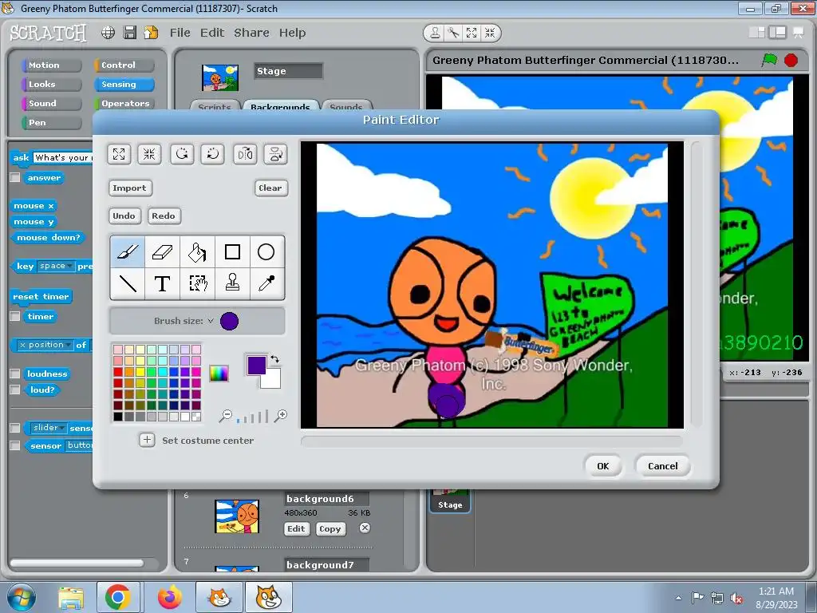Image resolution: width=817 pixels, height=613 pixels.
Task: Open the Brush size dropdown
Action: pos(211,321)
